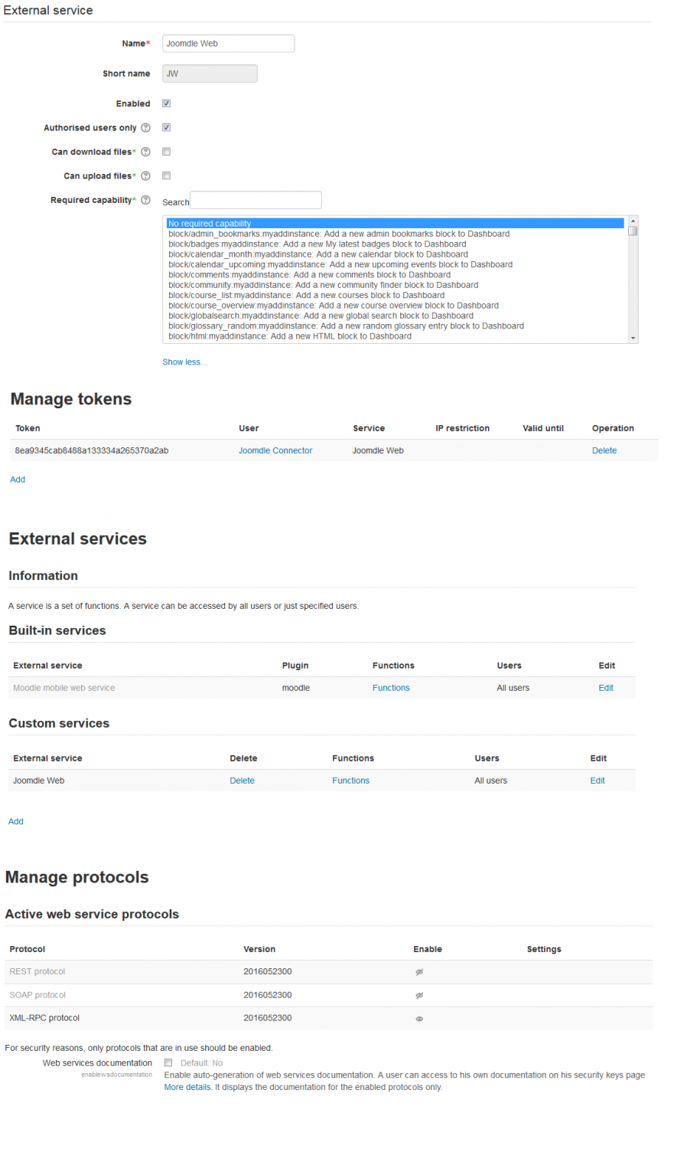This screenshot has height=1149, width=674.
Task: Check the Can download files checkbox
Action: [166, 152]
